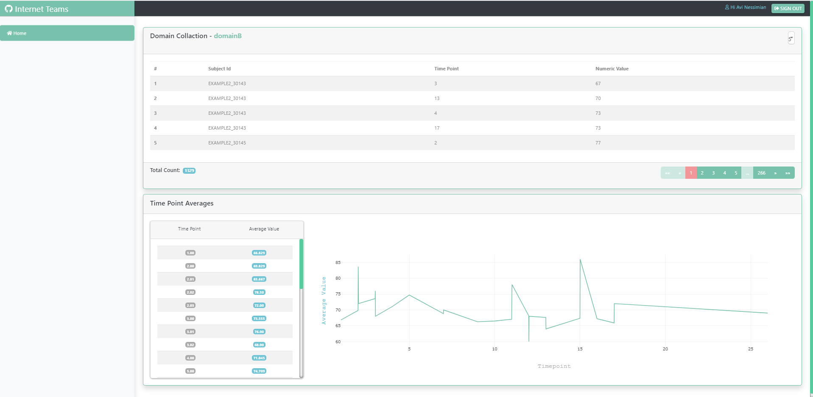Click the Average Value column header

(x=264, y=229)
